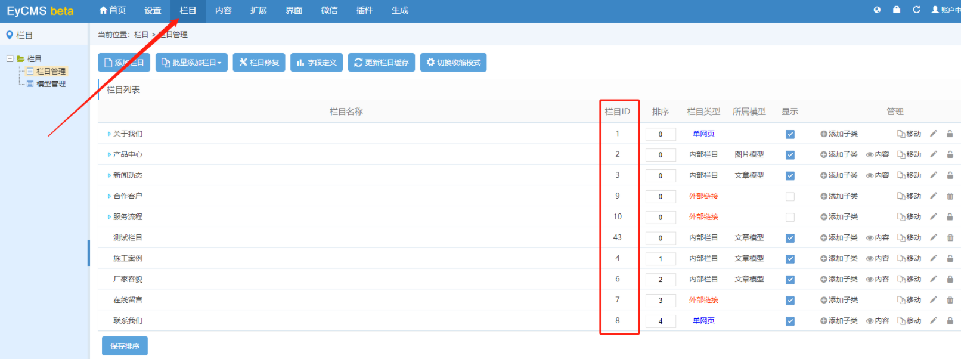
Task: Click the 更新栏目缓存 button
Action: point(382,63)
